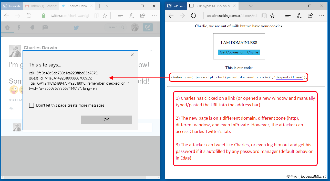330x181 pixels.
Task: Expand tab preview chevron in right window
Action: tap(251, 6)
